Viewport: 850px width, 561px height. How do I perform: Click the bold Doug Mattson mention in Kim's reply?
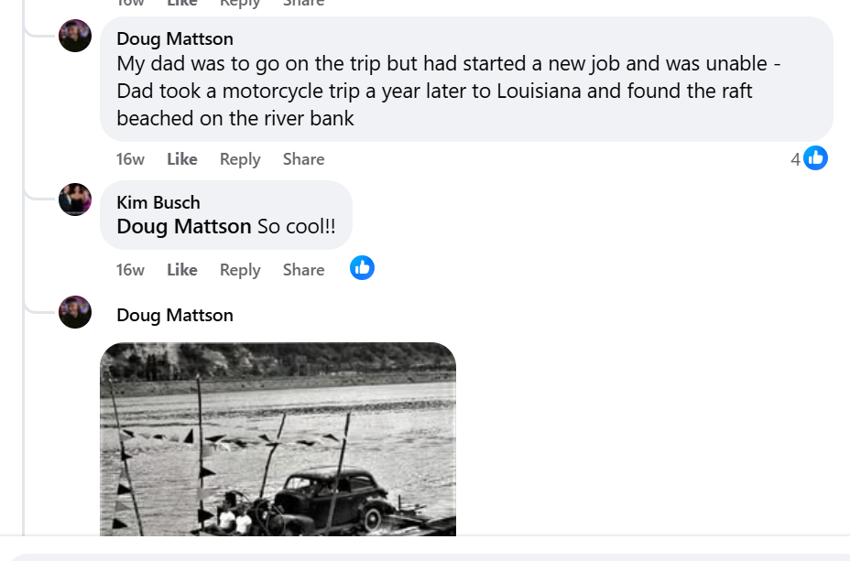184,226
